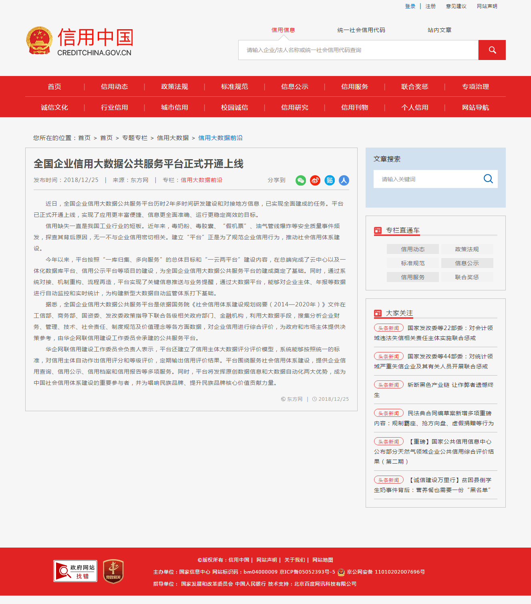This screenshot has width=531, height=604.
Task: Open 联合奖惩 in 专栏直通车
Action: [x=467, y=277]
